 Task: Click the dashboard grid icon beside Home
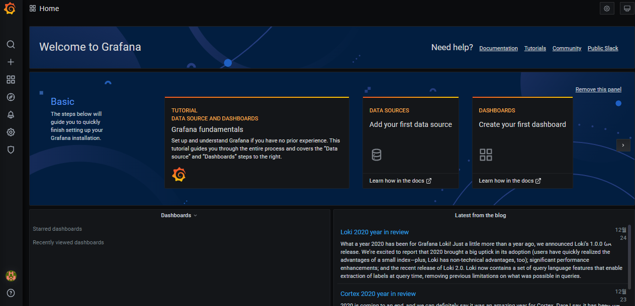tap(33, 9)
